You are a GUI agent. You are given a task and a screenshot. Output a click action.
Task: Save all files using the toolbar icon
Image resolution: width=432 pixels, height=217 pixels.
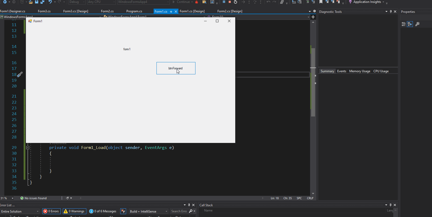(x=42, y=2)
